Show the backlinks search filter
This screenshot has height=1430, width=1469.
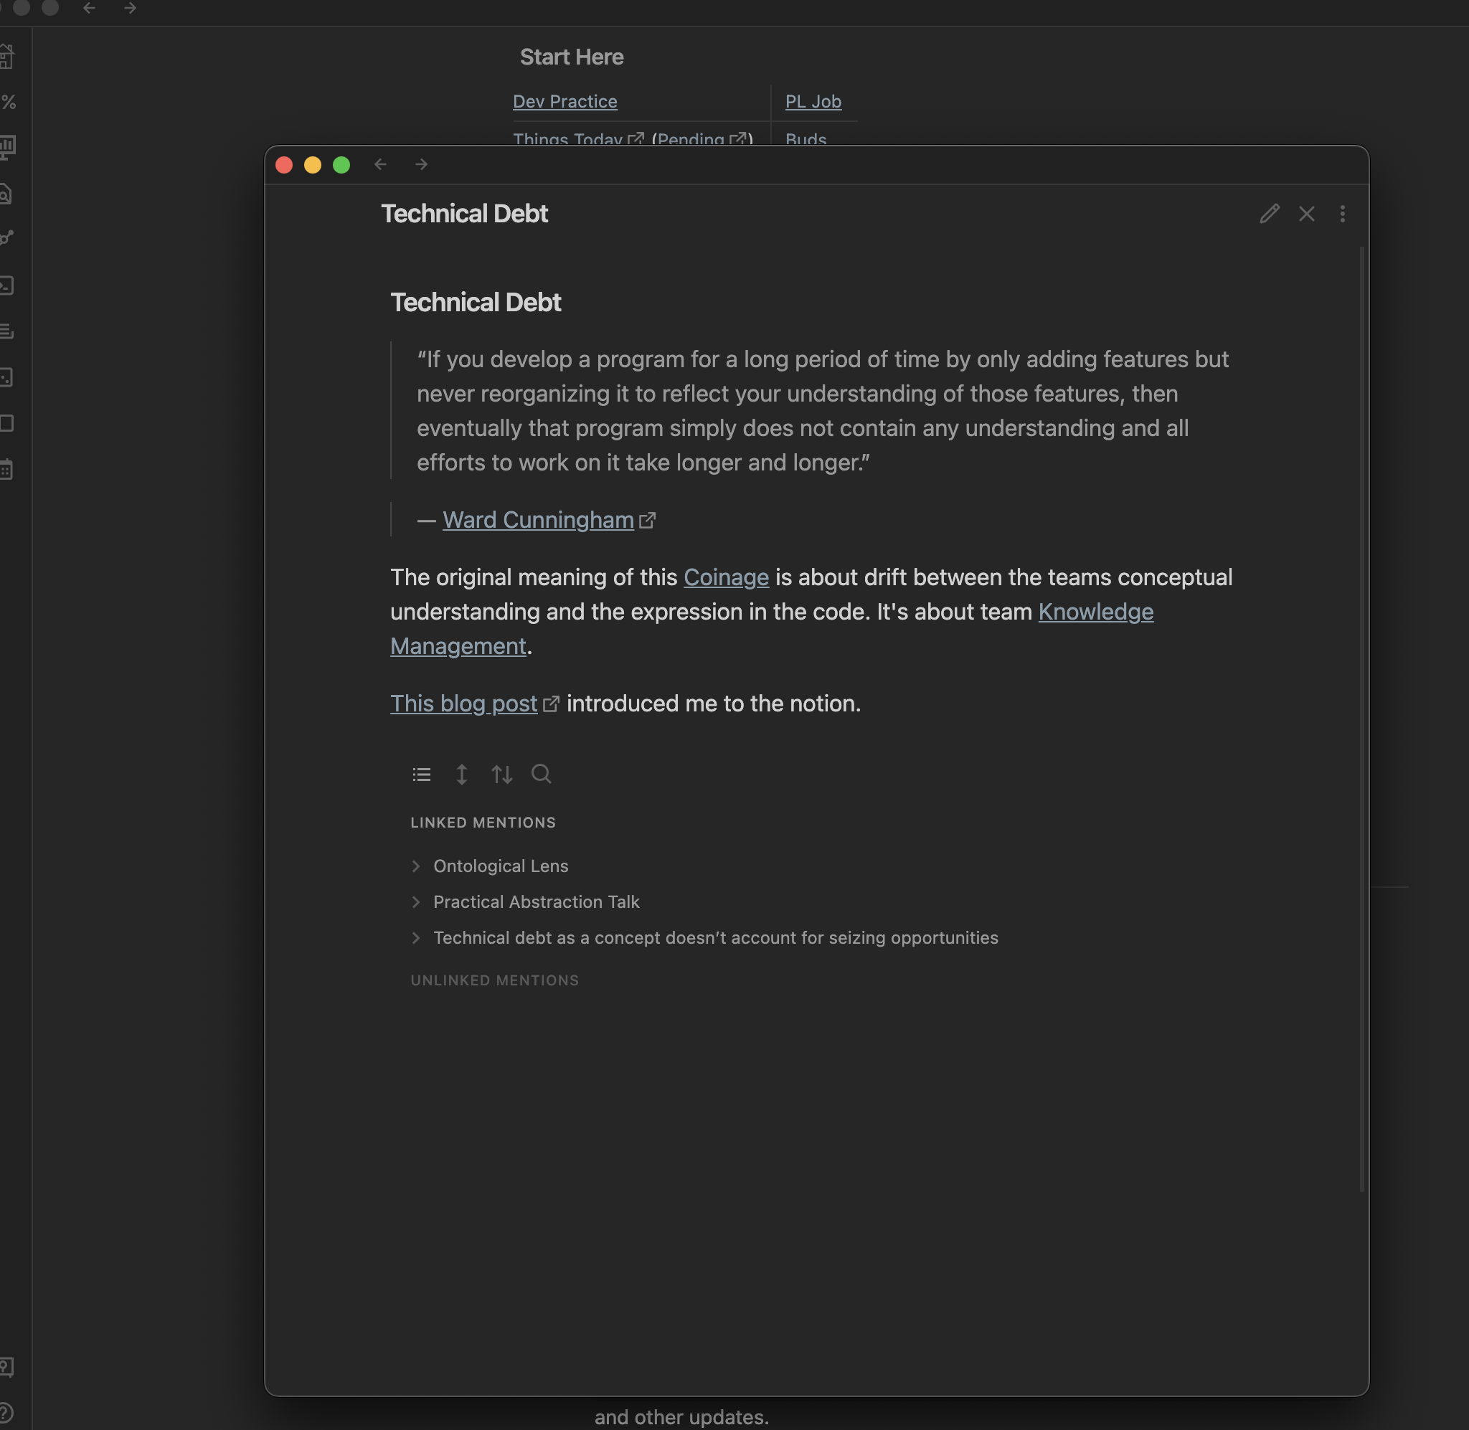[542, 774]
